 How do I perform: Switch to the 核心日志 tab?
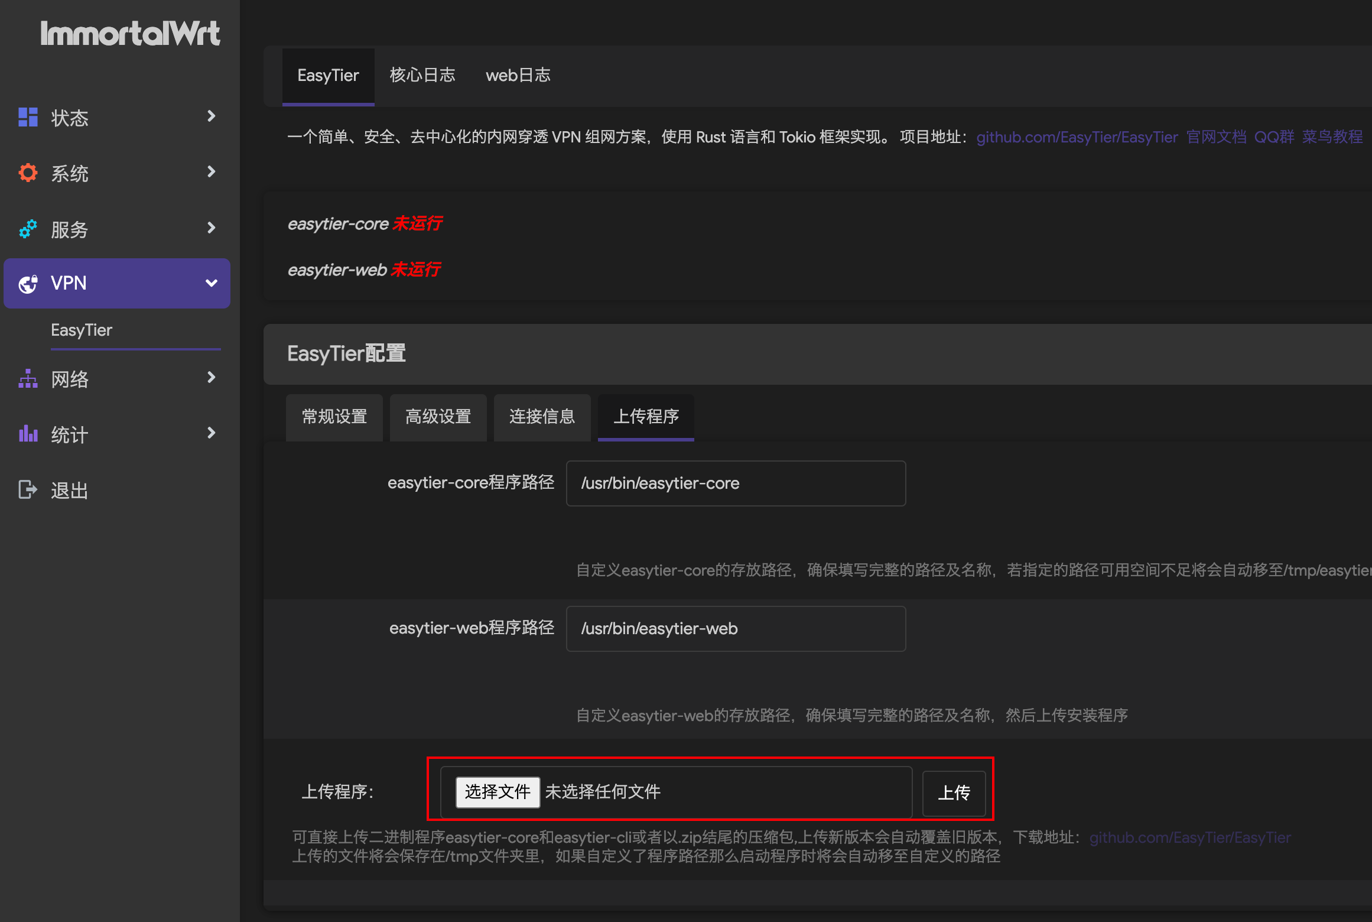(x=422, y=75)
